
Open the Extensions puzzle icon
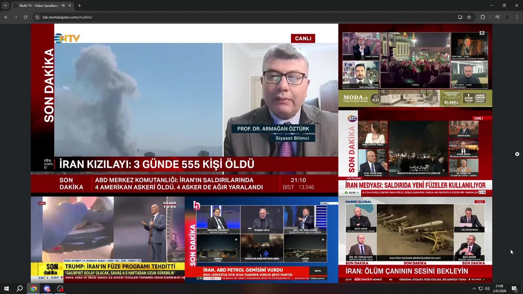coord(483,17)
